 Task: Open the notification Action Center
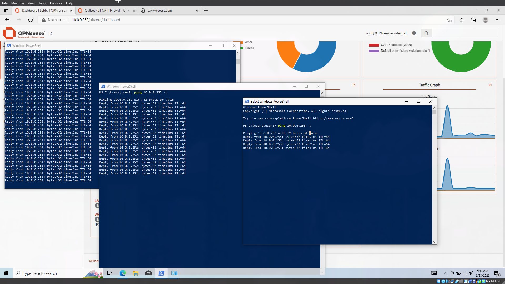[x=497, y=273]
